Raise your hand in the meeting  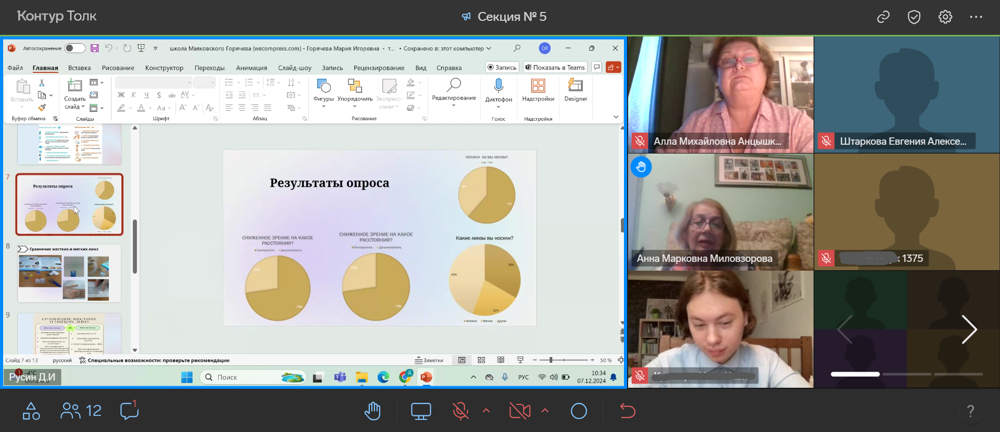(372, 411)
